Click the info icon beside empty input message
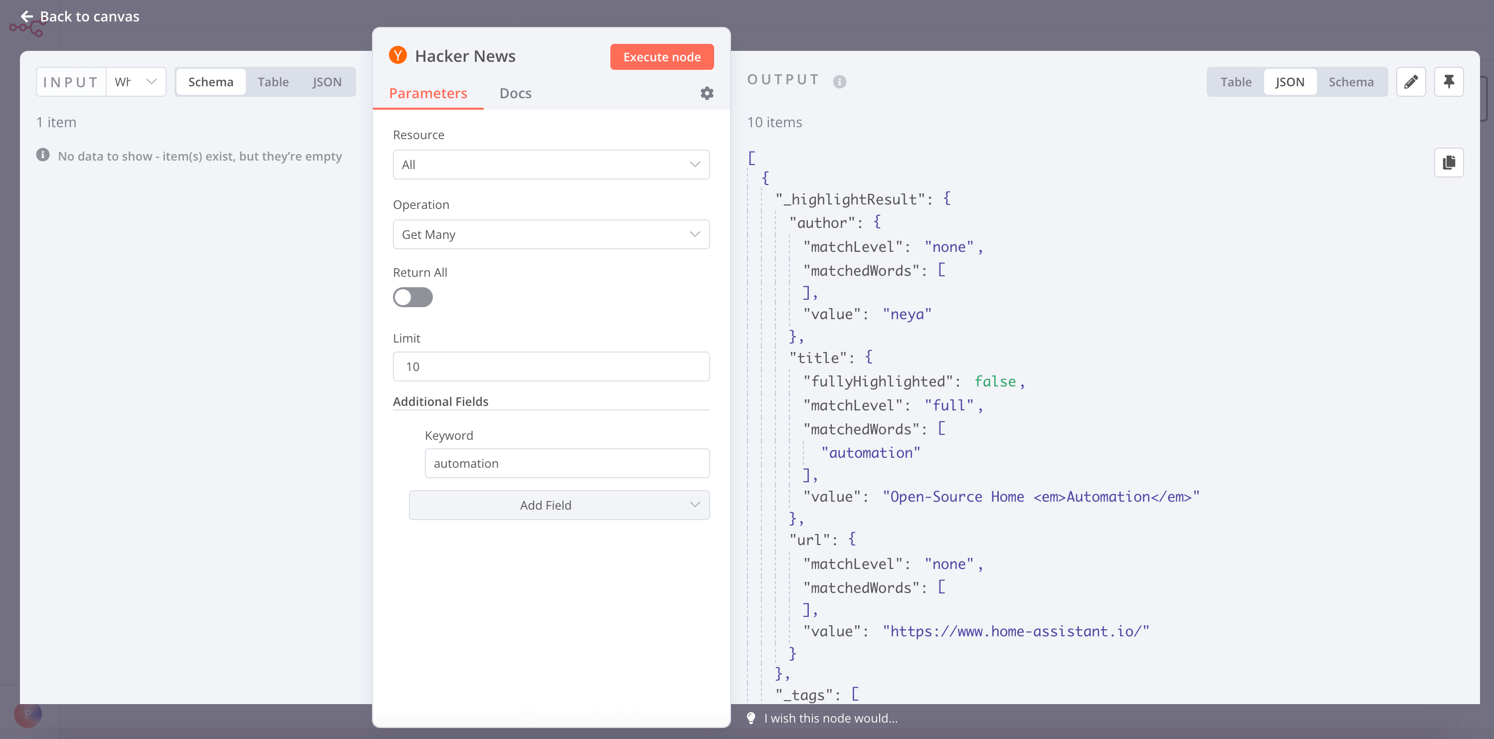The height and width of the screenshot is (739, 1494). point(43,155)
